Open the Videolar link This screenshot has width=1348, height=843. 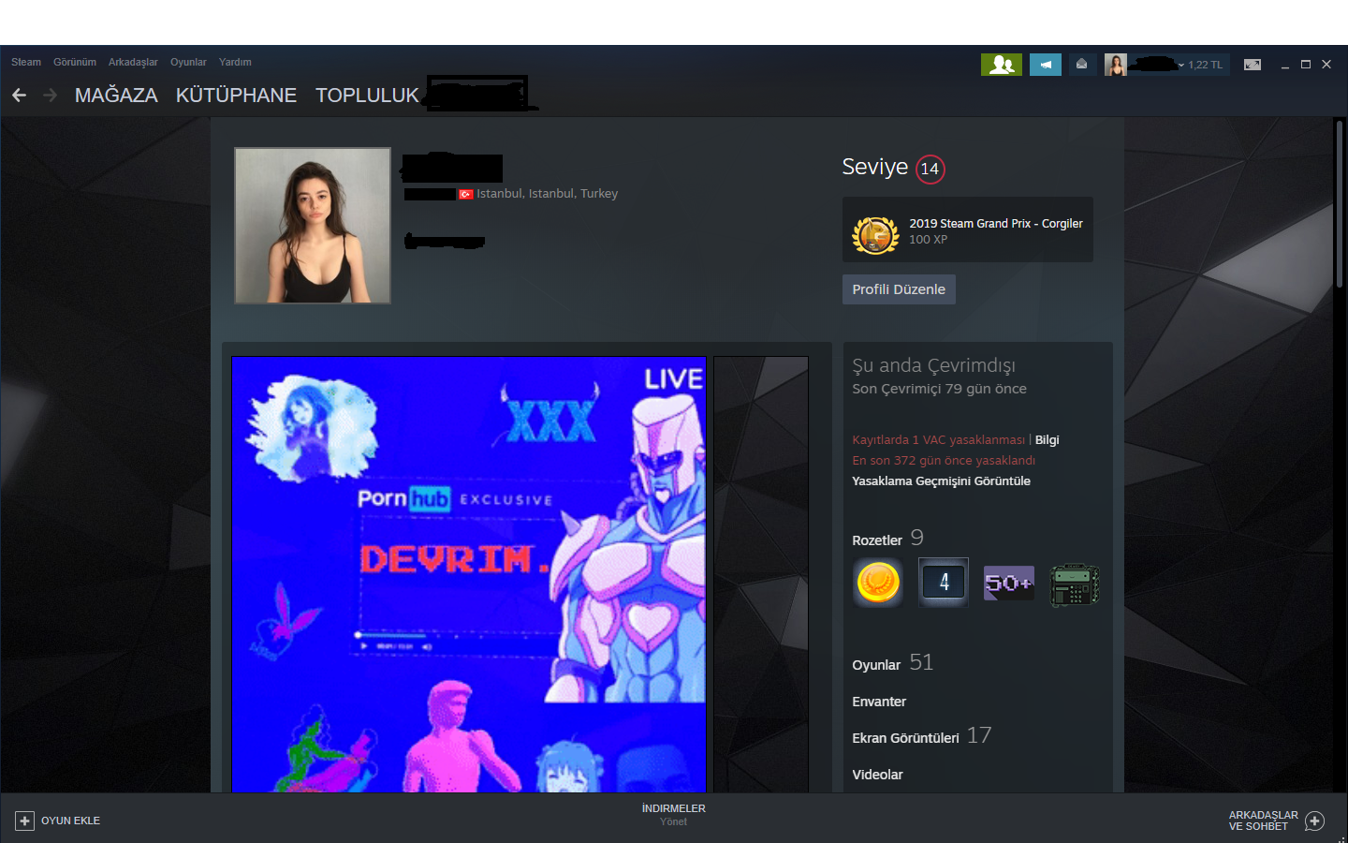click(x=877, y=775)
